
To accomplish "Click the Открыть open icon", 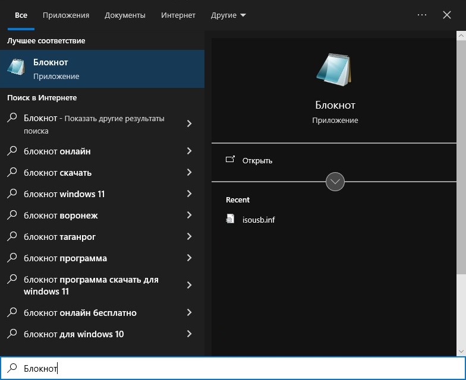I will 230,160.
